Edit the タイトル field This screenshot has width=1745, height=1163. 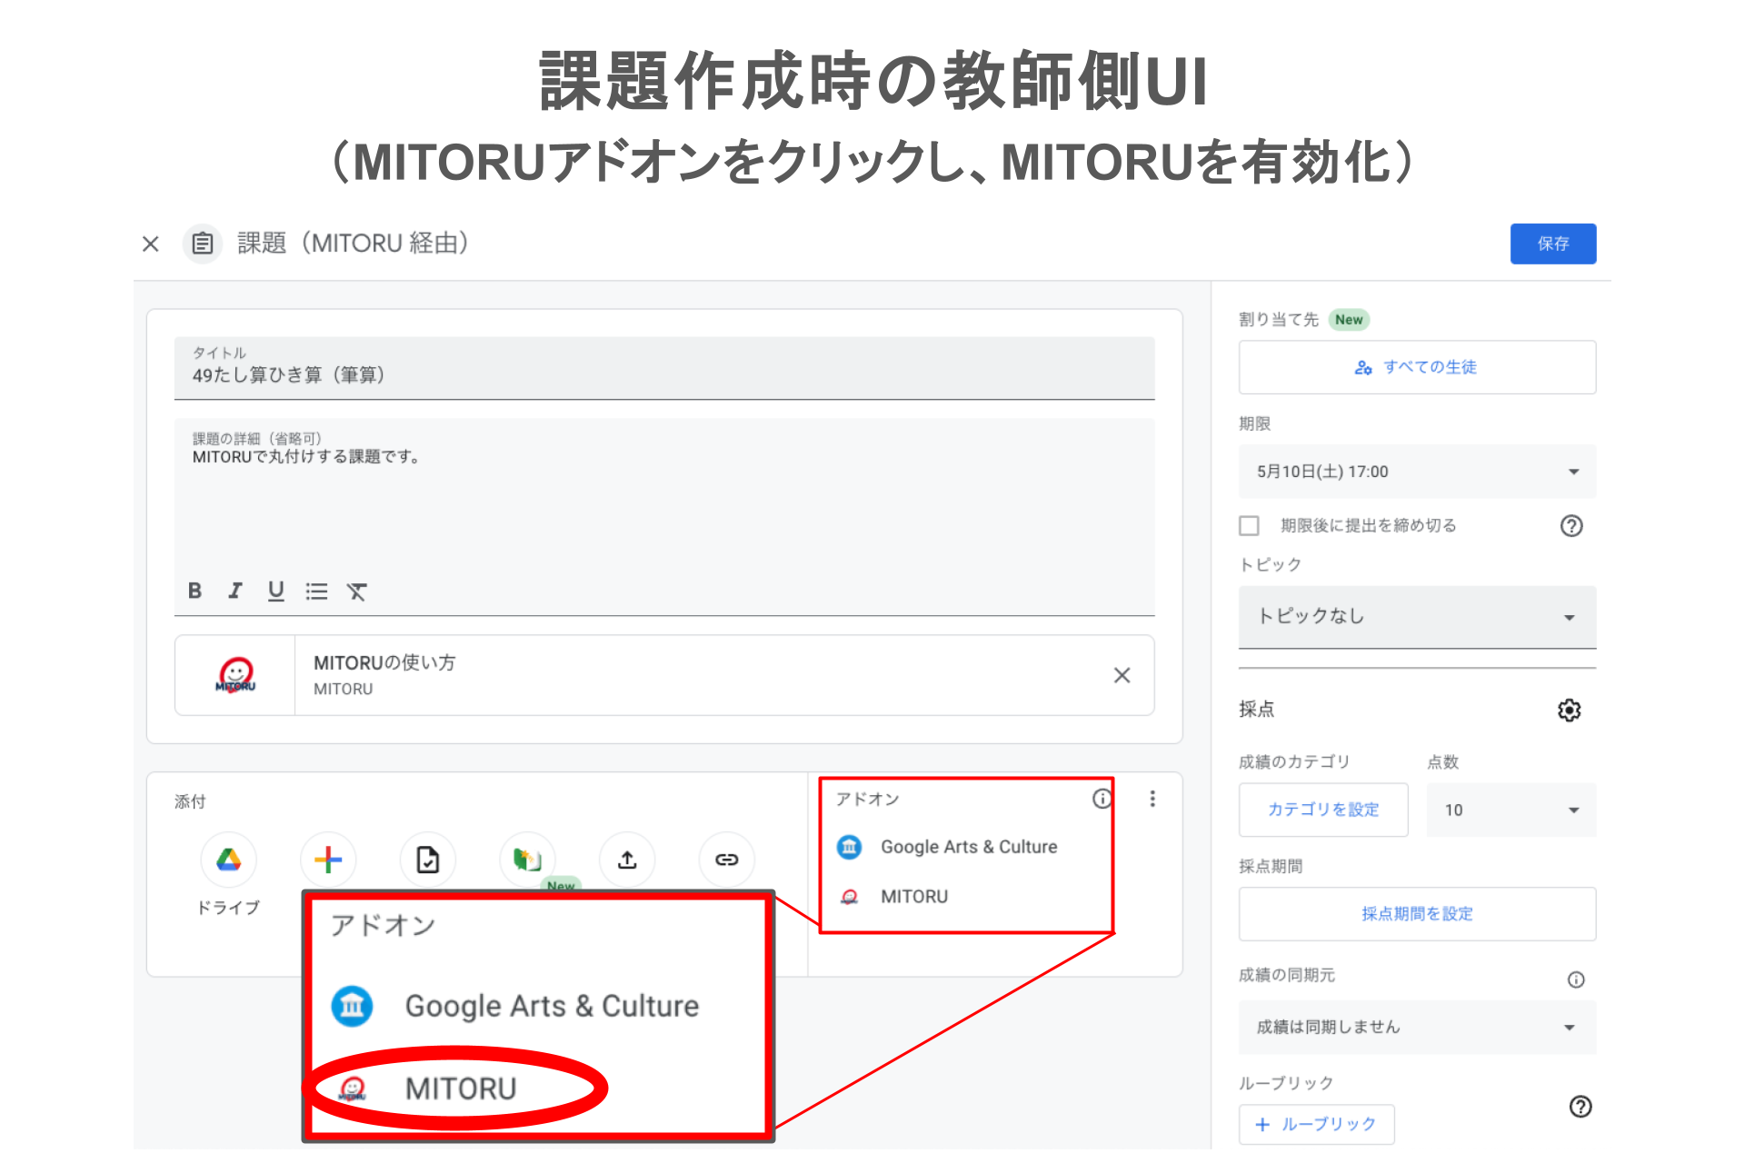click(x=664, y=368)
